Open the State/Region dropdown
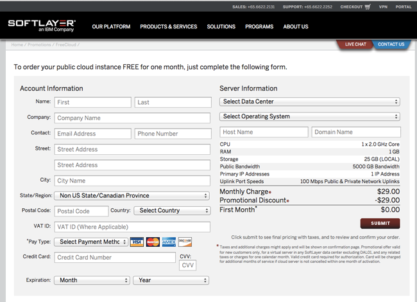 [132, 195]
